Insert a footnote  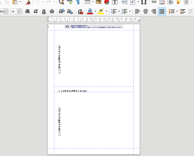tap(162, 2)
